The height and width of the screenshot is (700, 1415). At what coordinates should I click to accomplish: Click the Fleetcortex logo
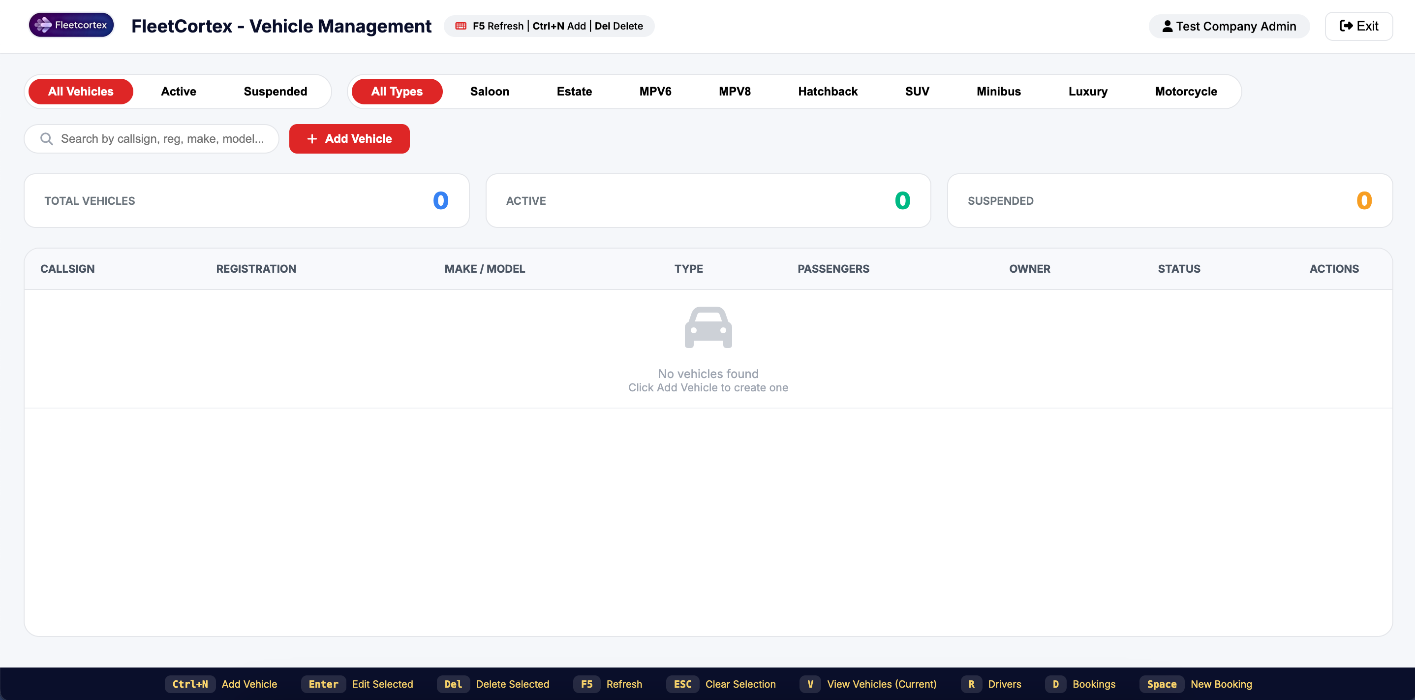pyautogui.click(x=71, y=25)
